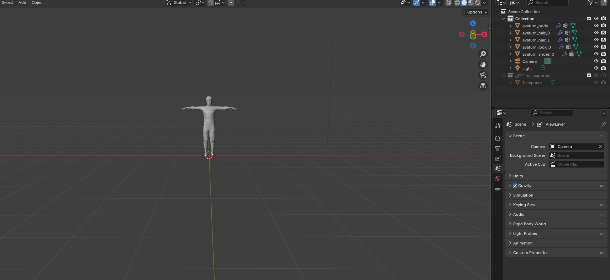Uncheck the Gravity checkbox
Image resolution: width=610 pixels, height=280 pixels.
tap(515, 186)
